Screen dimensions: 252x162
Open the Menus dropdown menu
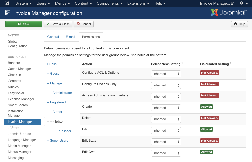coord(62,3)
